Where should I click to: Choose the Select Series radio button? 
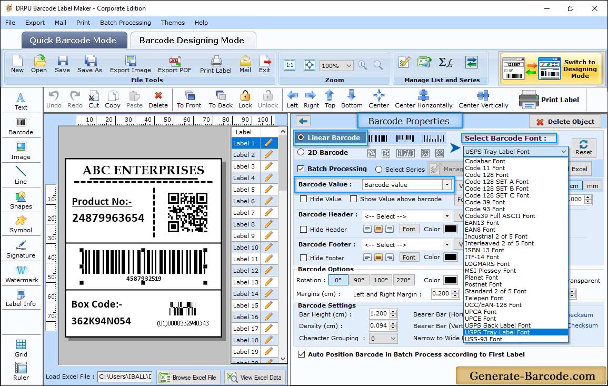(x=379, y=170)
